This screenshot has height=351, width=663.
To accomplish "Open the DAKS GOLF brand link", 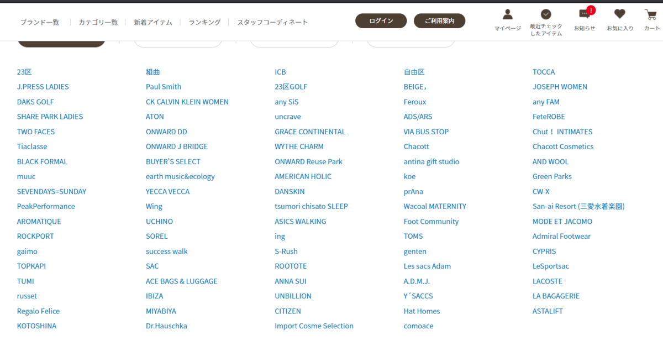I will coord(35,102).
